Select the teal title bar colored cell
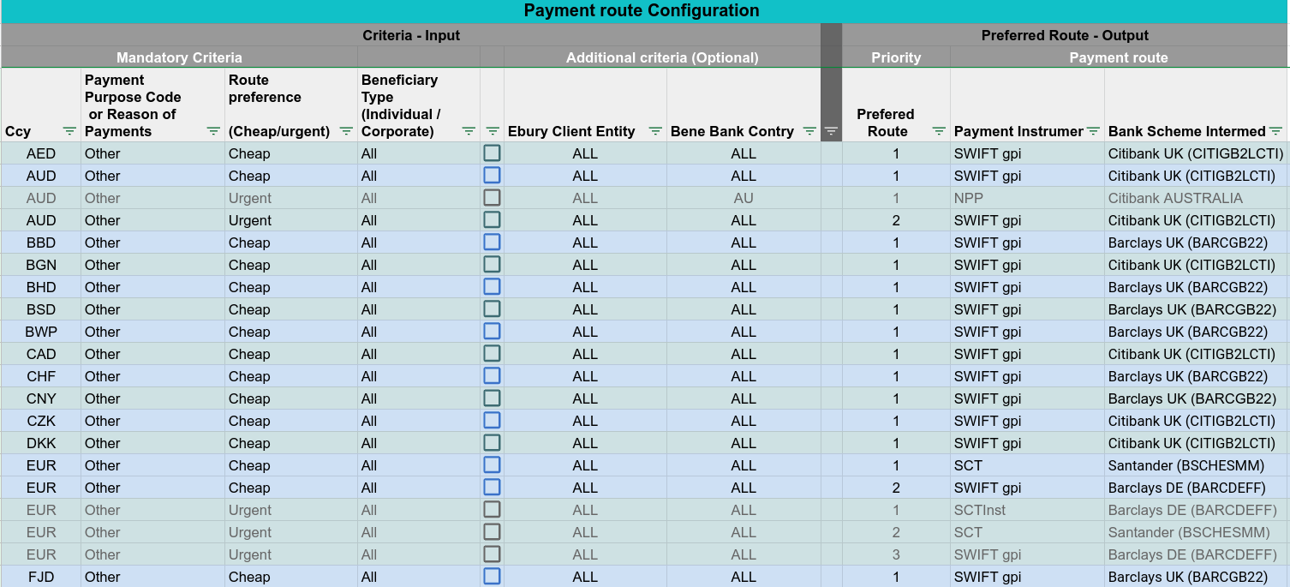Image resolution: width=1290 pixels, height=587 pixels. [645, 11]
